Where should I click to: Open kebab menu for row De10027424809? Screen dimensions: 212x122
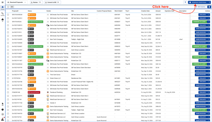click(x=209, y=39)
